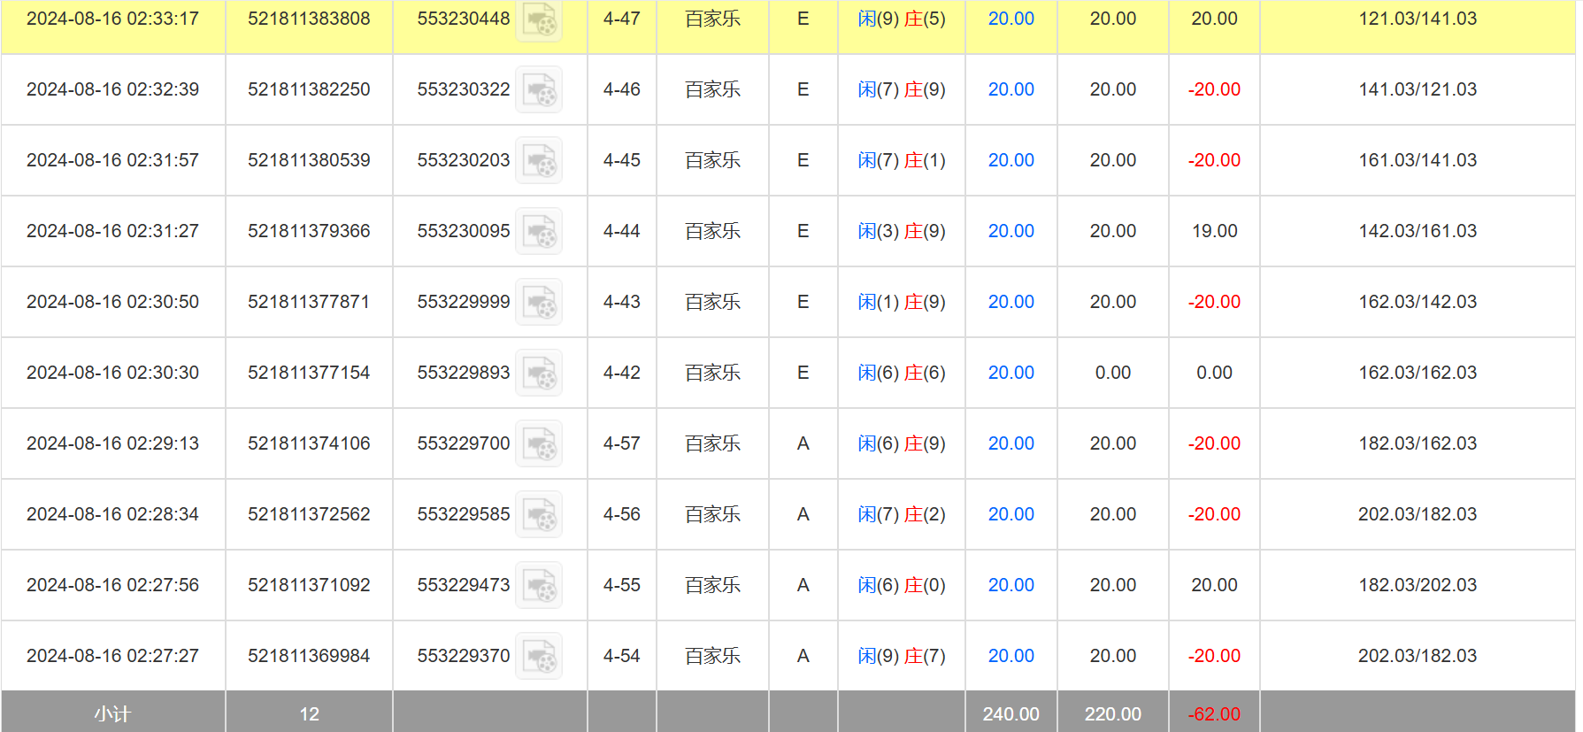The width and height of the screenshot is (1583, 732).
Task: Click result 闲(6) 庄(0) for table 4-55
Action: (901, 585)
